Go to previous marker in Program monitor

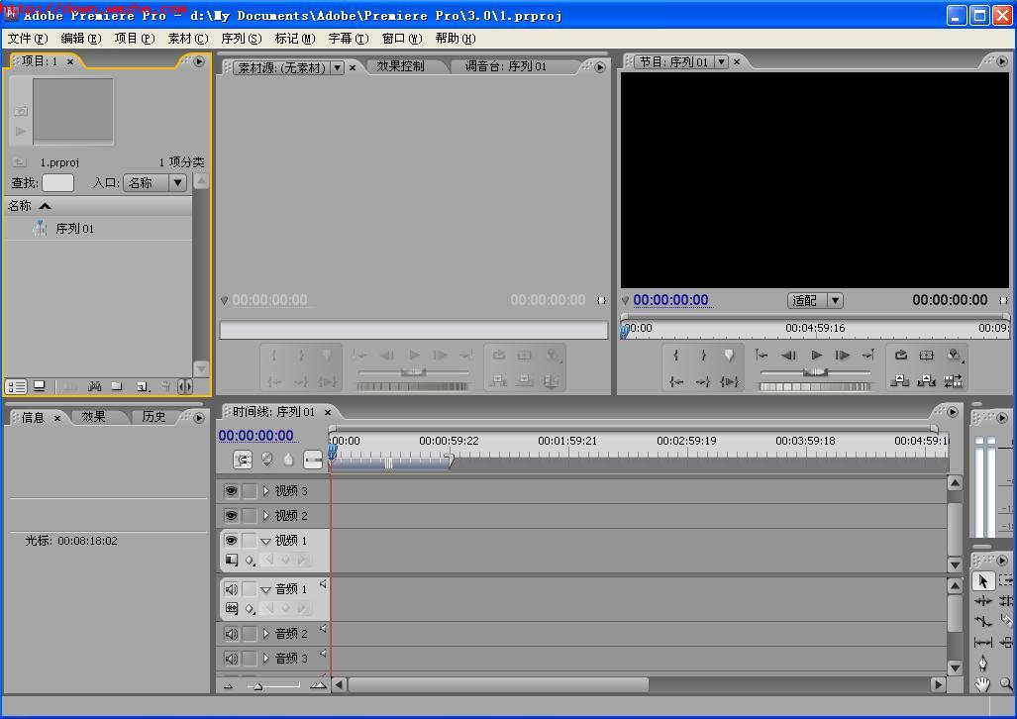(763, 355)
